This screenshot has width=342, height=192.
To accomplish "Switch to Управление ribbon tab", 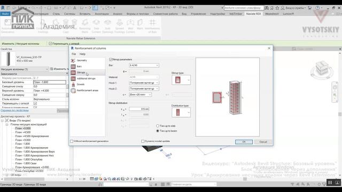I will 198,14.
